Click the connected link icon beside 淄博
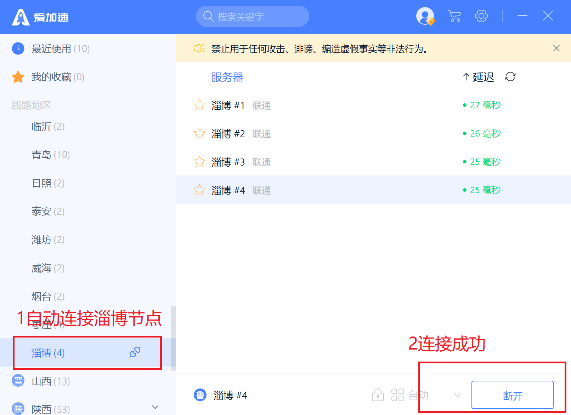This screenshot has height=415, width=571. pyautogui.click(x=135, y=352)
